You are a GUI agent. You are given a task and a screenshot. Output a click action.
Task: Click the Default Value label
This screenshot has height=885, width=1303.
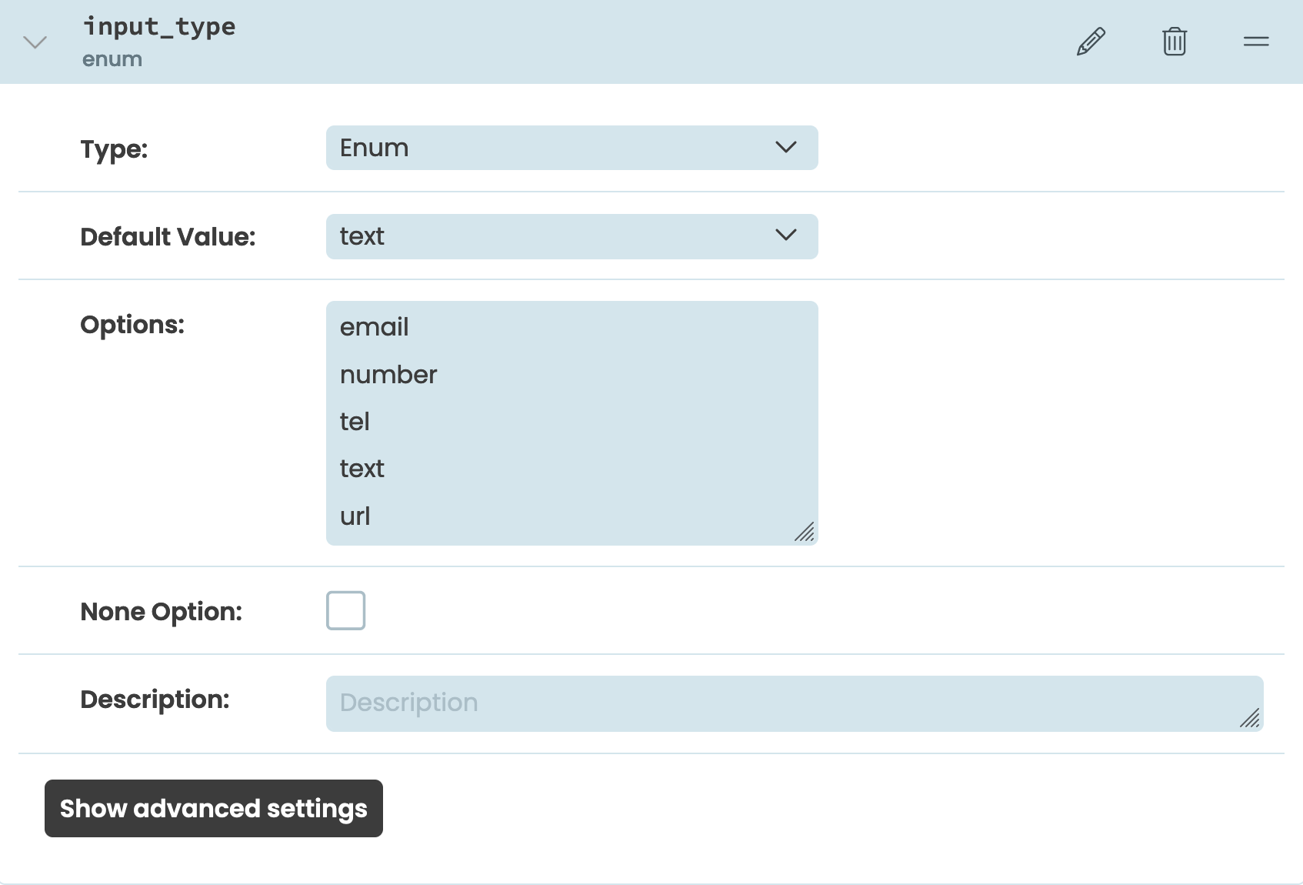[x=168, y=236]
